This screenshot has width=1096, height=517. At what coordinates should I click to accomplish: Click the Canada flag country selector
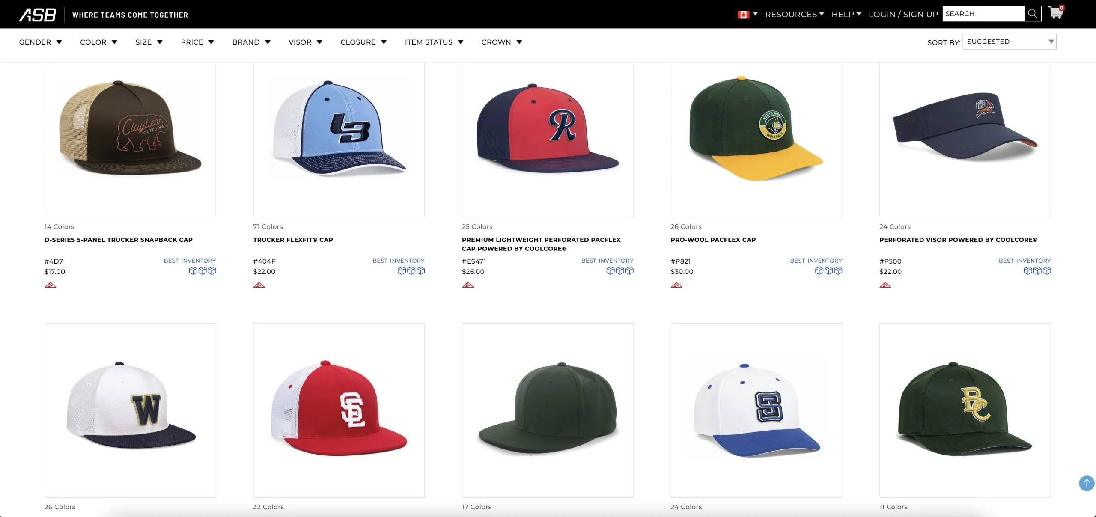[x=743, y=15]
